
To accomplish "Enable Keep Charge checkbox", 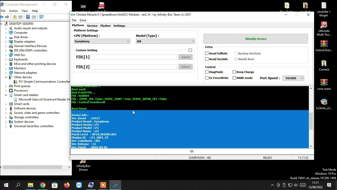I will tap(234, 72).
